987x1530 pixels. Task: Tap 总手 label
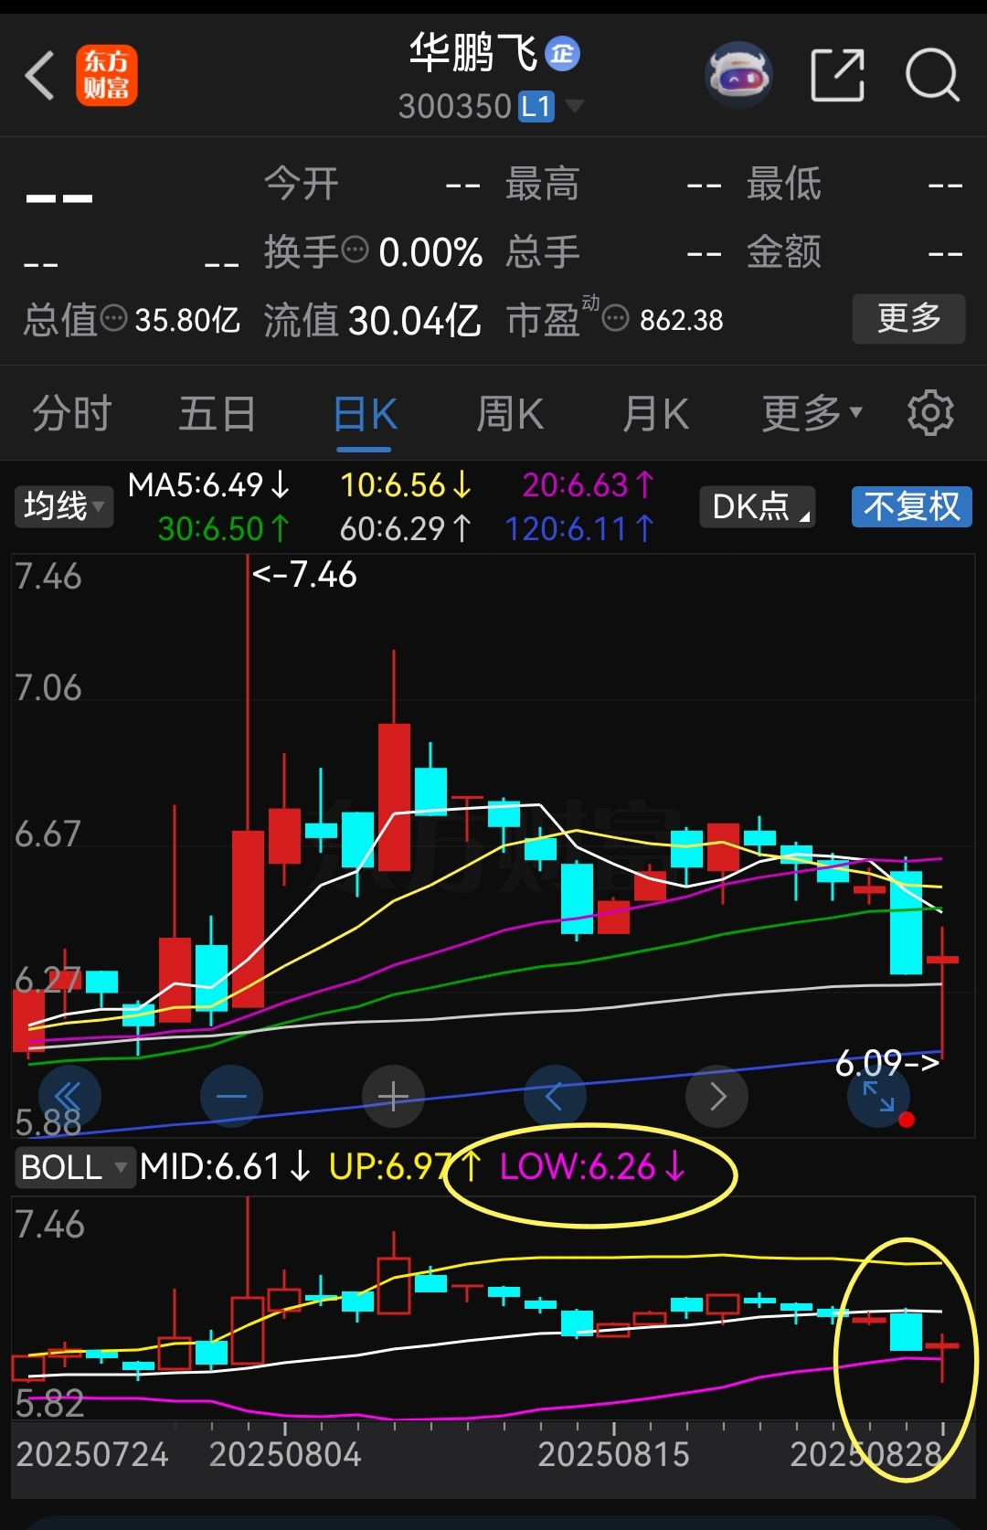click(543, 251)
